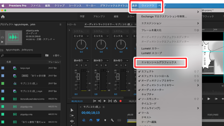
Task: Open the Premiere Pro application menu
Action: coord(18,6)
